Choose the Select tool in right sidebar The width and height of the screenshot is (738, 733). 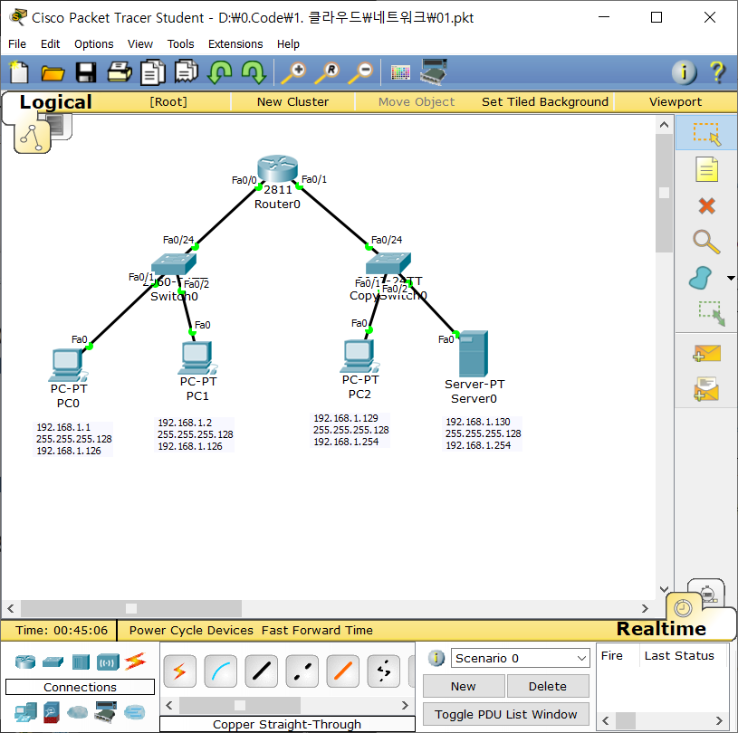point(706,133)
